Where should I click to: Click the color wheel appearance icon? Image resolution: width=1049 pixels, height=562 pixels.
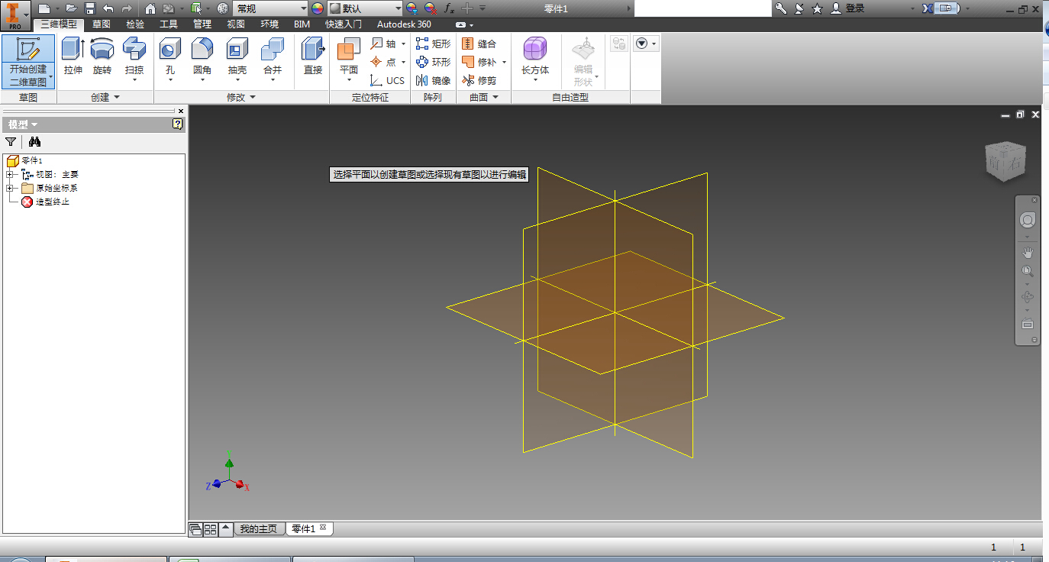point(318,8)
